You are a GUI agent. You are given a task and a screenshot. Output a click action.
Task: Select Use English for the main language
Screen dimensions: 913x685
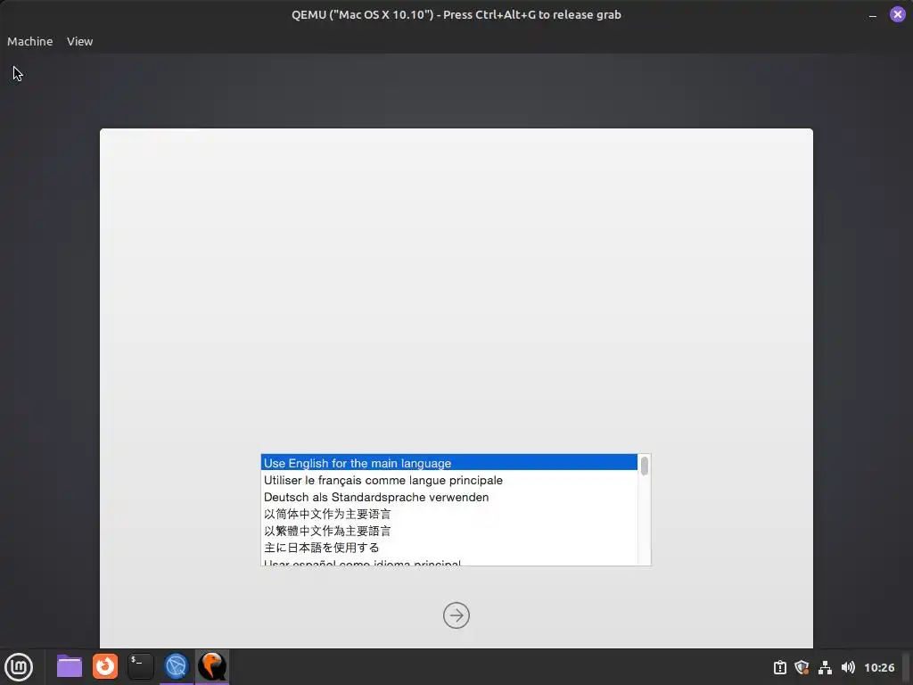pyautogui.click(x=449, y=463)
